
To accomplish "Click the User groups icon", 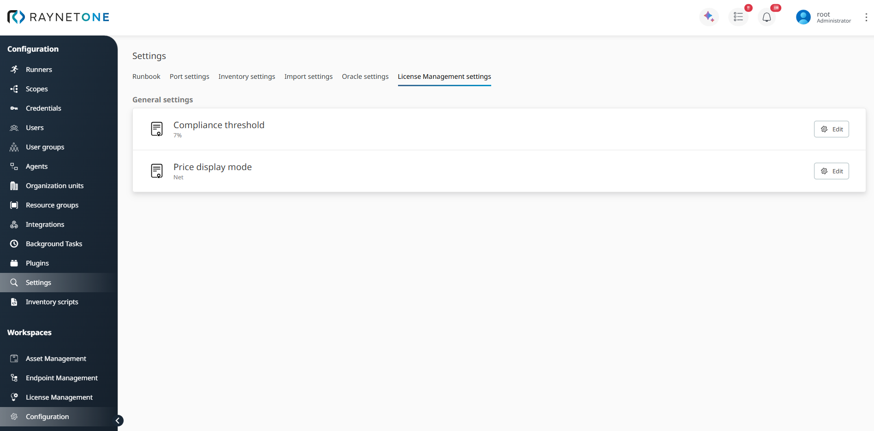I will coord(14,147).
